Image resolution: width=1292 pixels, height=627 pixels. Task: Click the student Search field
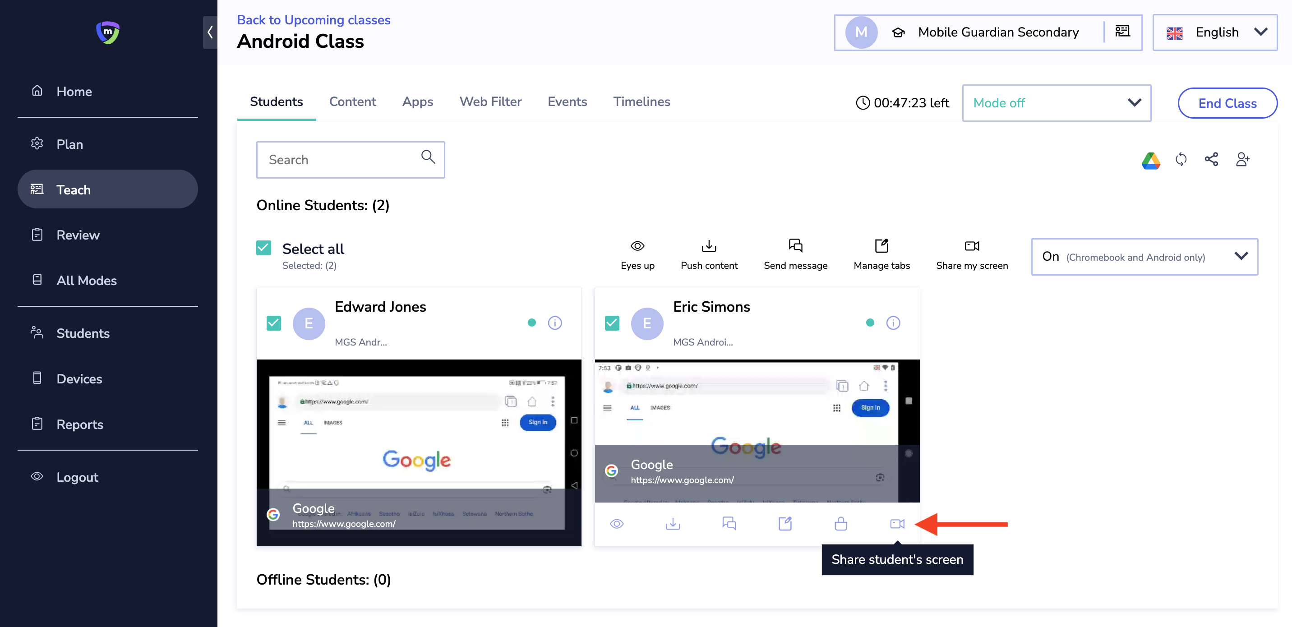pyautogui.click(x=341, y=160)
